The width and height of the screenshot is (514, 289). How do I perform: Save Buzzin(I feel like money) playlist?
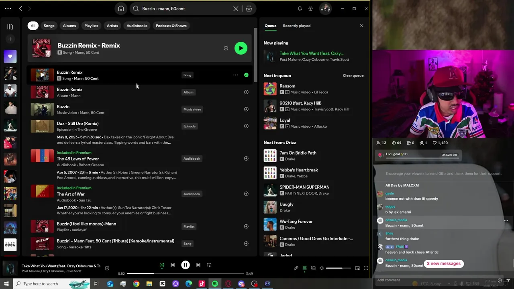(246, 226)
